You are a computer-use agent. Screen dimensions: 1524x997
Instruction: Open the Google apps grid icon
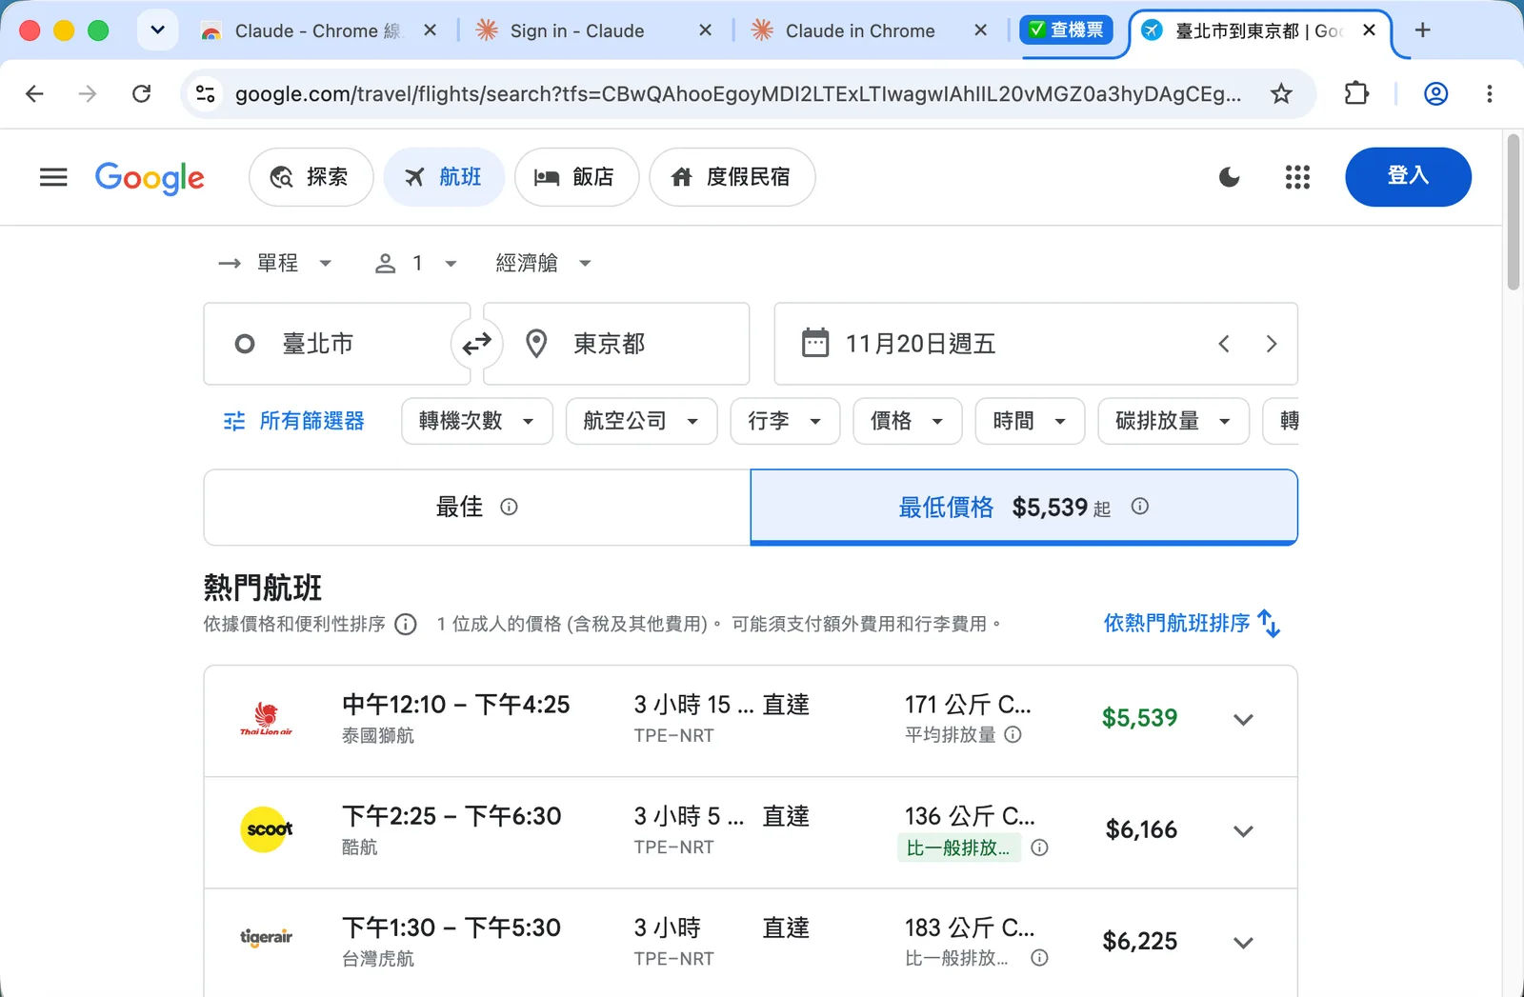coord(1297,177)
